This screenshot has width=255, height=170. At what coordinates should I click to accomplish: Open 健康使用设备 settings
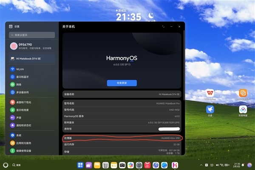pos(32,150)
